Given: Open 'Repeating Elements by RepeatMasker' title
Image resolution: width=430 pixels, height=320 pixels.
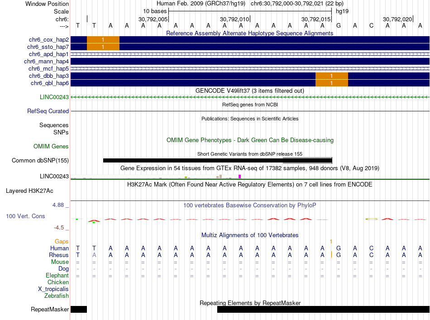Looking at the screenshot, I should point(250,303).
